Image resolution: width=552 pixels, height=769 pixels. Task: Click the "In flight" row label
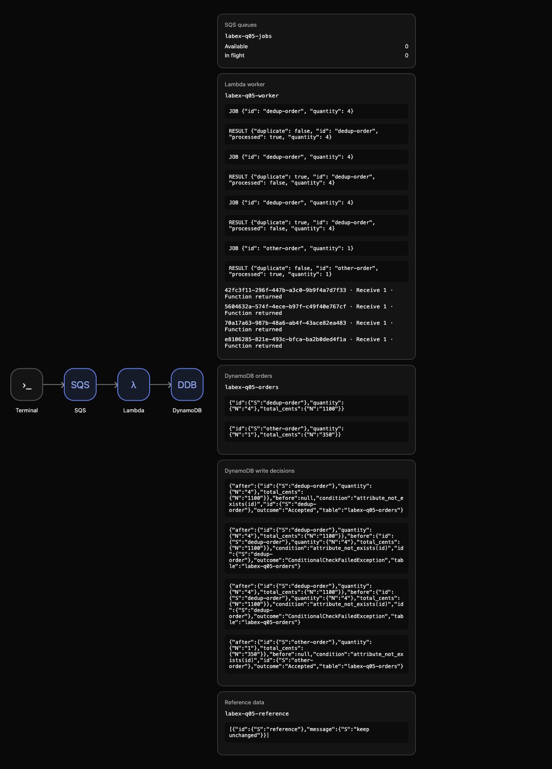click(x=235, y=56)
